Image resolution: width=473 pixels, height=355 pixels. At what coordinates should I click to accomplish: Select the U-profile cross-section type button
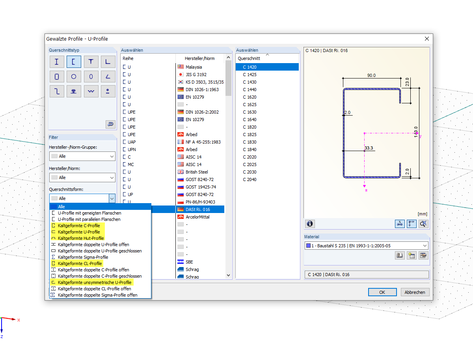pos(74,62)
